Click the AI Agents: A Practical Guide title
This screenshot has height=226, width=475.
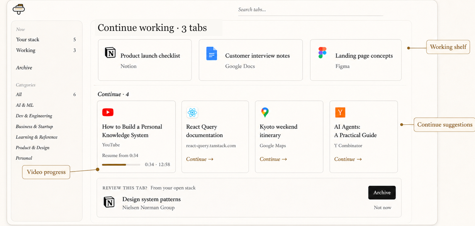(x=355, y=131)
